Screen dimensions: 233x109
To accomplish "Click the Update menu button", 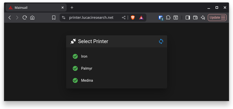I will click(217, 18).
